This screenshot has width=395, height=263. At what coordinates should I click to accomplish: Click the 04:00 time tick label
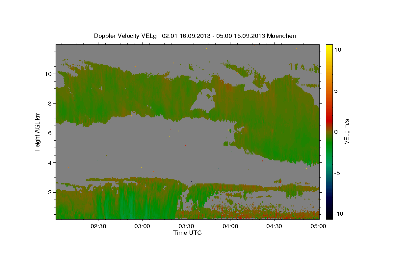coord(230,226)
